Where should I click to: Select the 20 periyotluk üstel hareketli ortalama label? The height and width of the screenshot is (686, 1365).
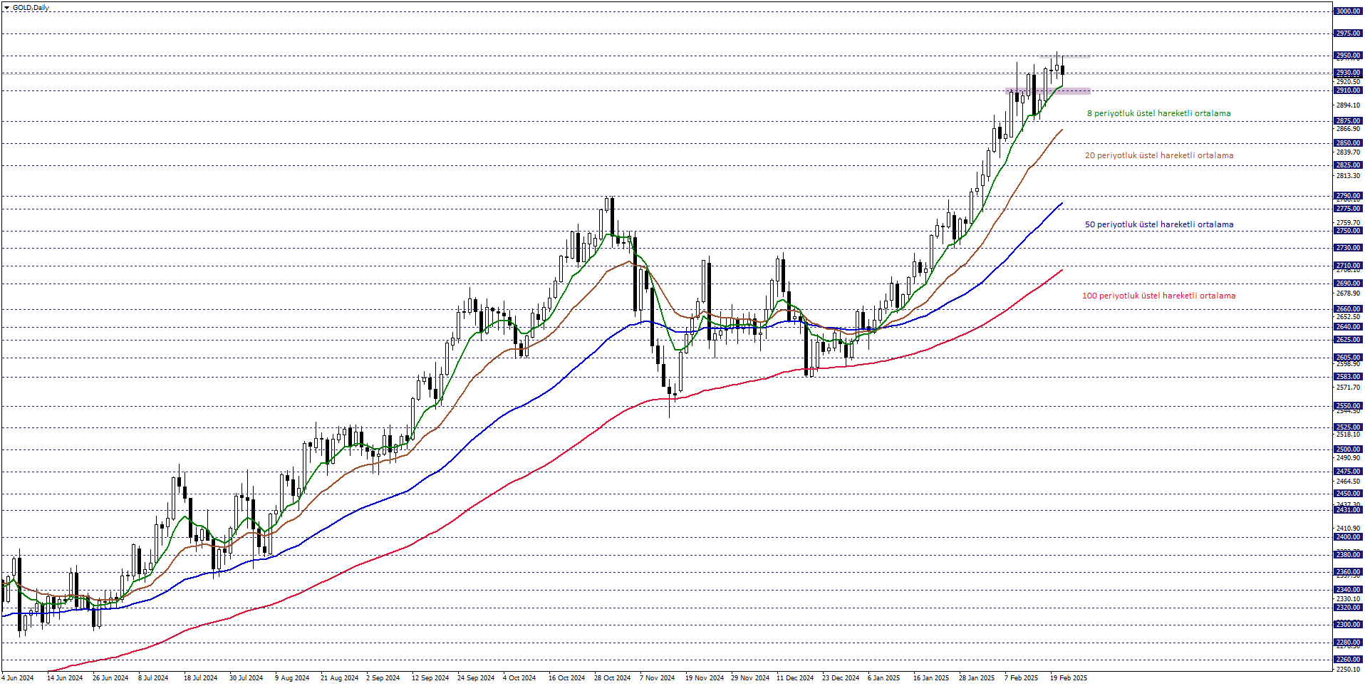tap(1159, 155)
